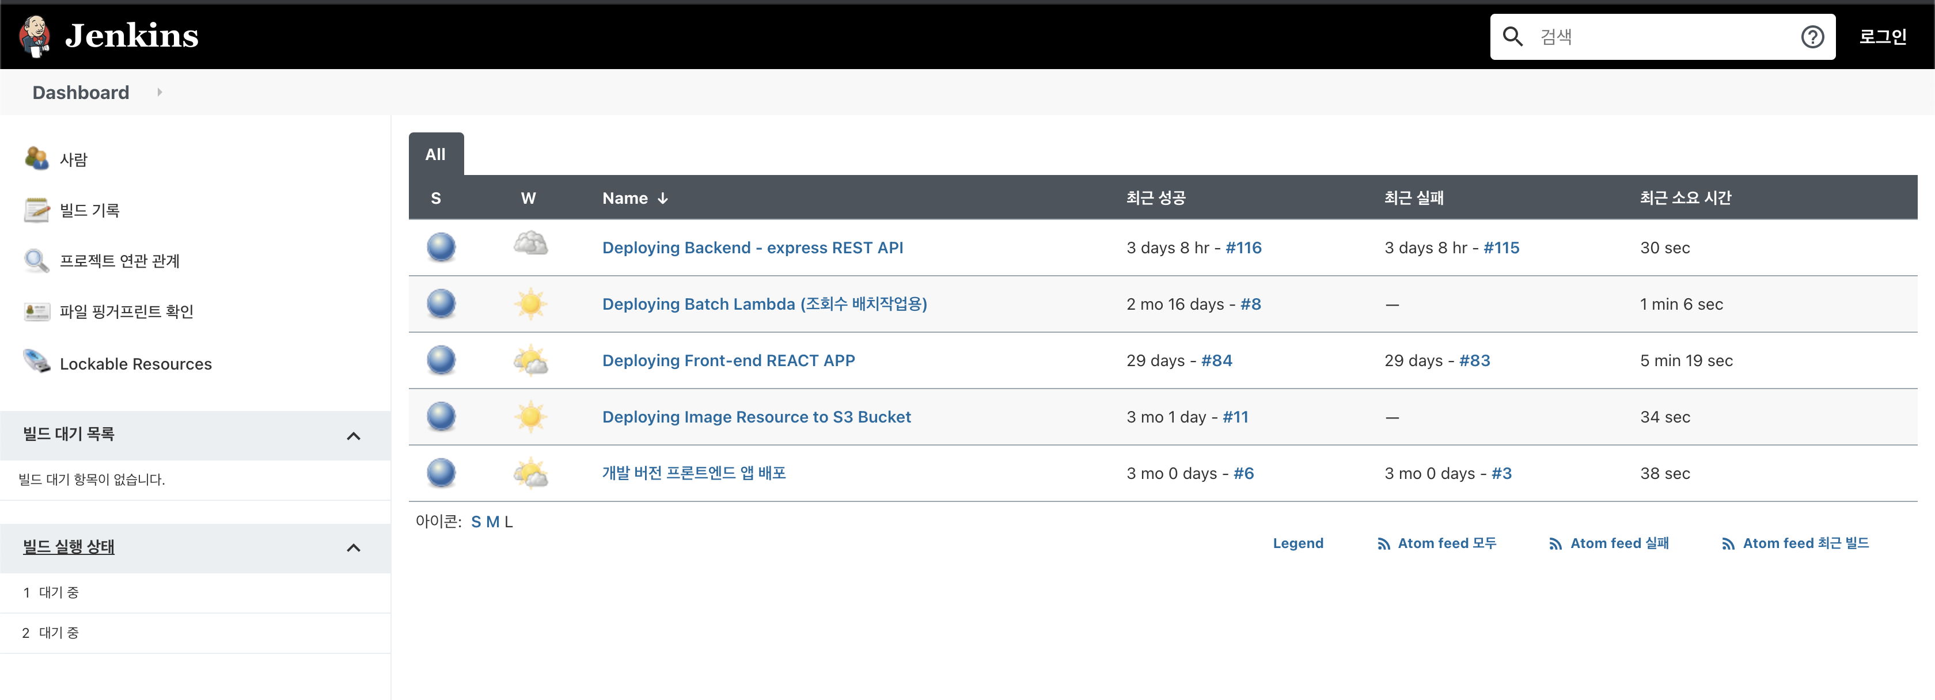Open the Dashboard breadcrumb dropdown arrow
The width and height of the screenshot is (1935, 700).
click(160, 92)
